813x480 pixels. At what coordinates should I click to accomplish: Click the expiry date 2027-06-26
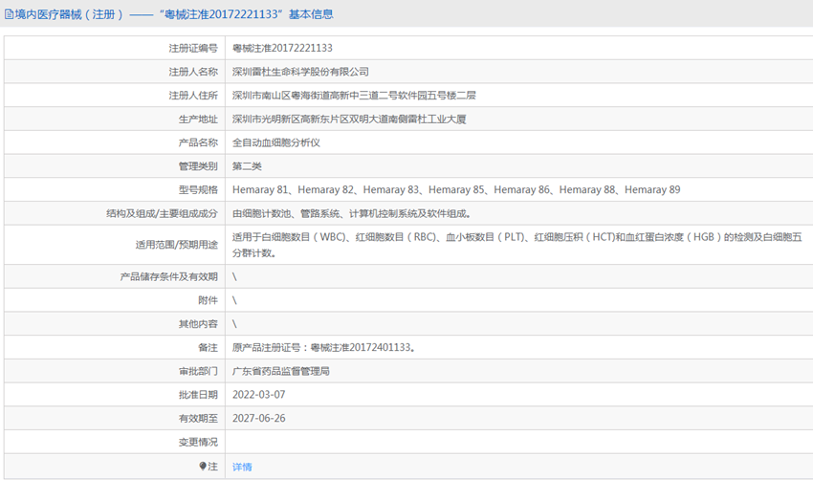pyautogui.click(x=258, y=419)
